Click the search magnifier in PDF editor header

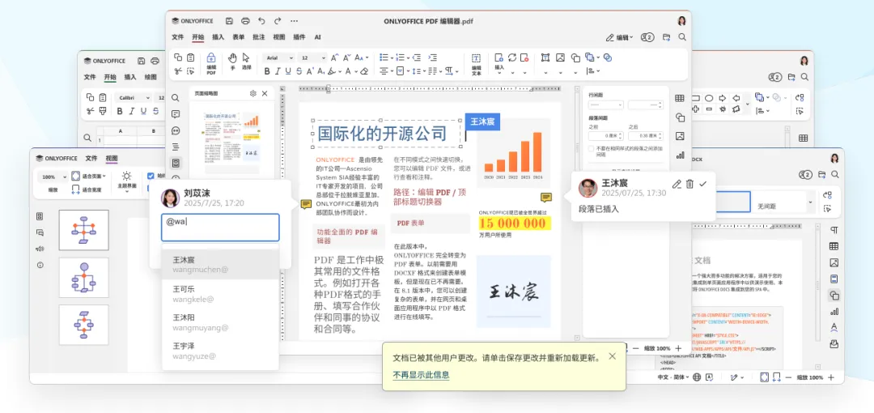click(x=682, y=37)
